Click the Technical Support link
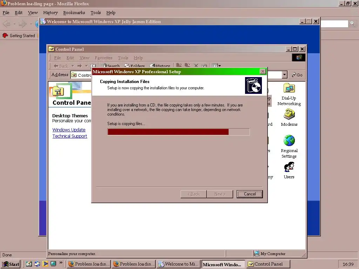The width and height of the screenshot is (359, 269). [70, 136]
